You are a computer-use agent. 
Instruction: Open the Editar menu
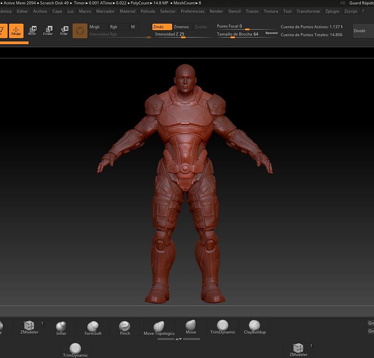(x=22, y=11)
